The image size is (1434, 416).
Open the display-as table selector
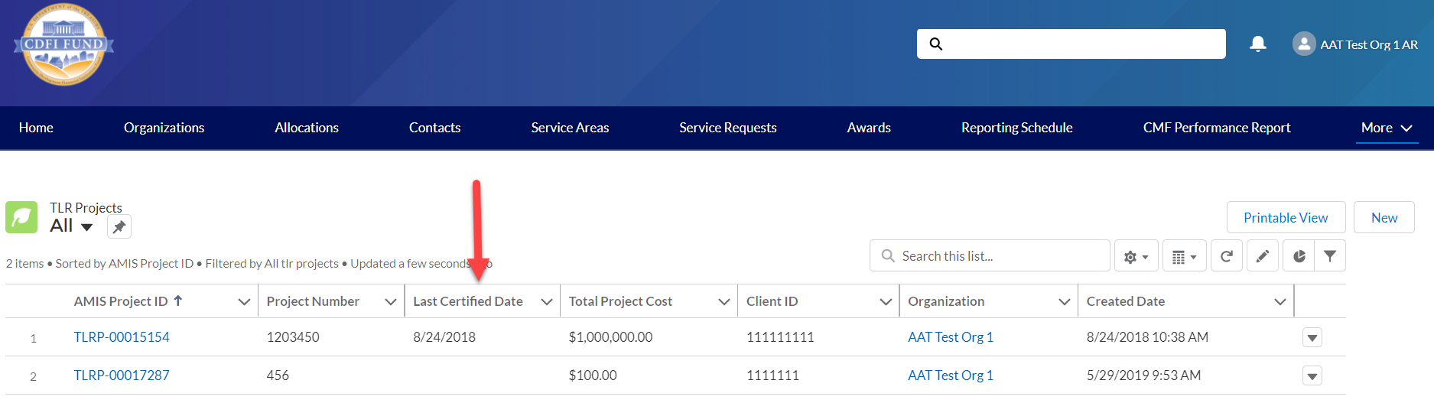click(1183, 257)
